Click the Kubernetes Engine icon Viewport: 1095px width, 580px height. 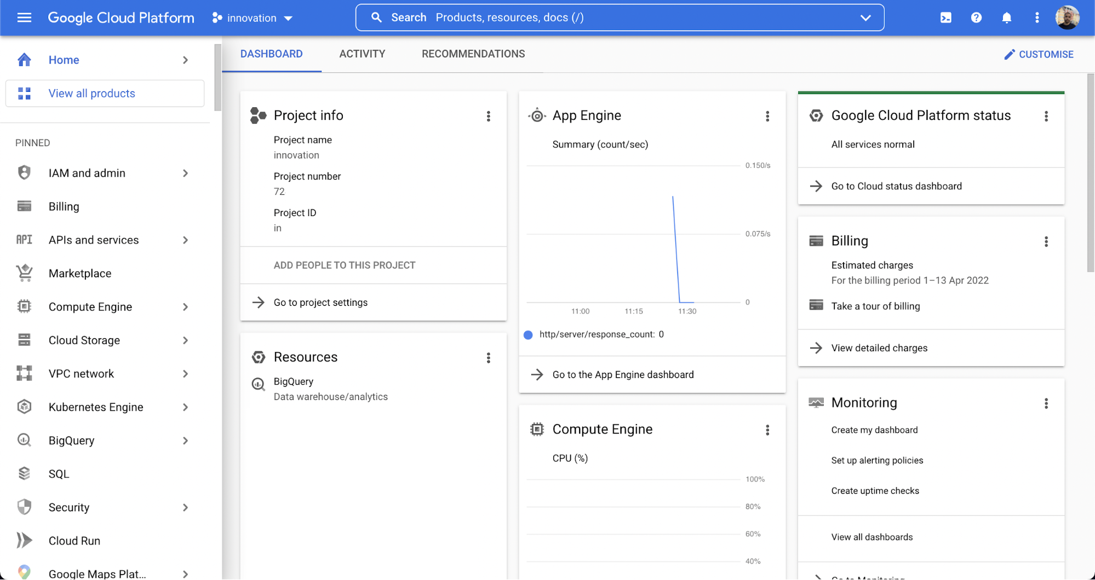pos(24,407)
